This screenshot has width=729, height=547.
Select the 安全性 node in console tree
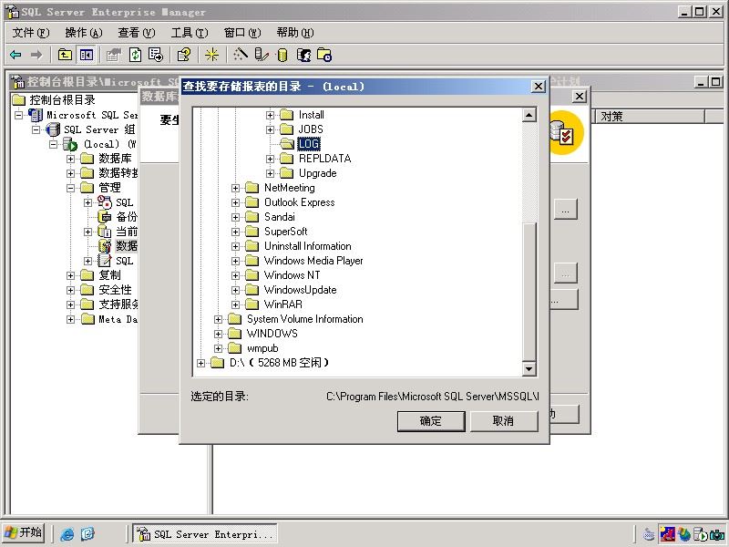click(116, 290)
